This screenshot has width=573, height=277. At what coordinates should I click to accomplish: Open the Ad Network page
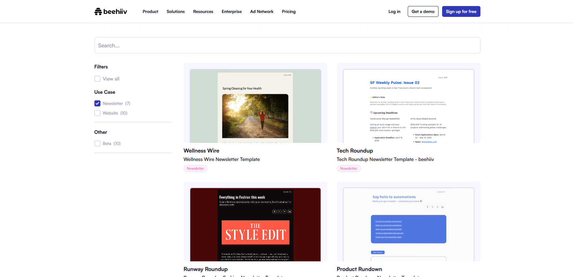262,11
